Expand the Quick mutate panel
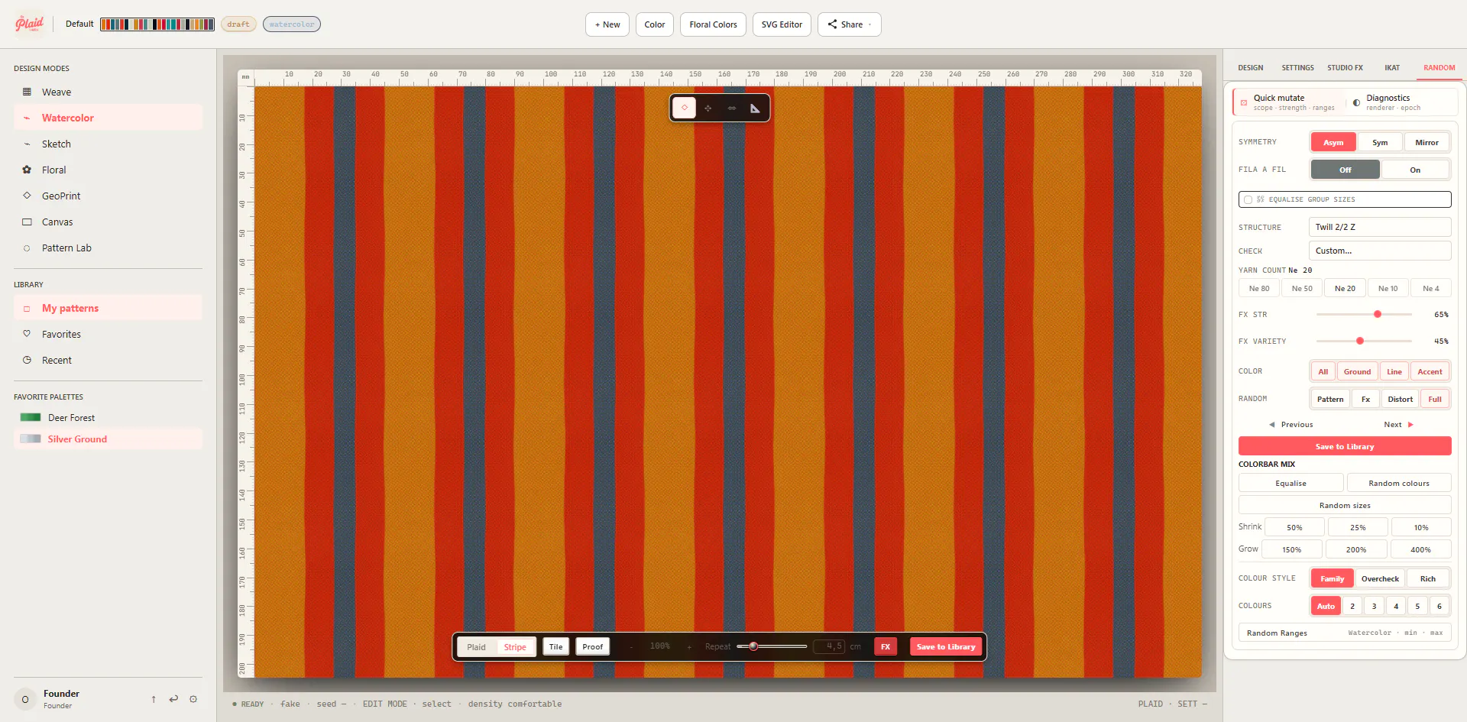Screen dimensions: 1467x722 click(1288, 102)
